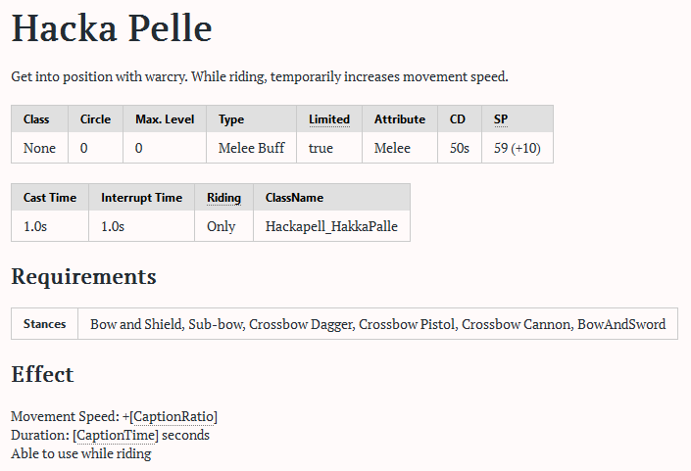
Task: Select the Class column header
Action: click(x=36, y=119)
